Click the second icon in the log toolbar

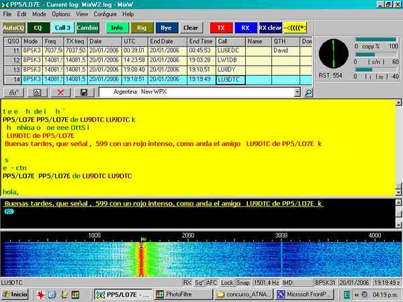point(37,92)
